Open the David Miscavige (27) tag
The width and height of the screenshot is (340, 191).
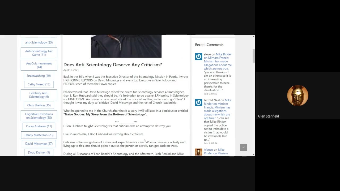click(39, 144)
